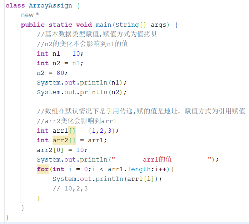This screenshot has height=224, width=249.
Task: Click the red string literal with arr1的值
Action: coord(162,159)
